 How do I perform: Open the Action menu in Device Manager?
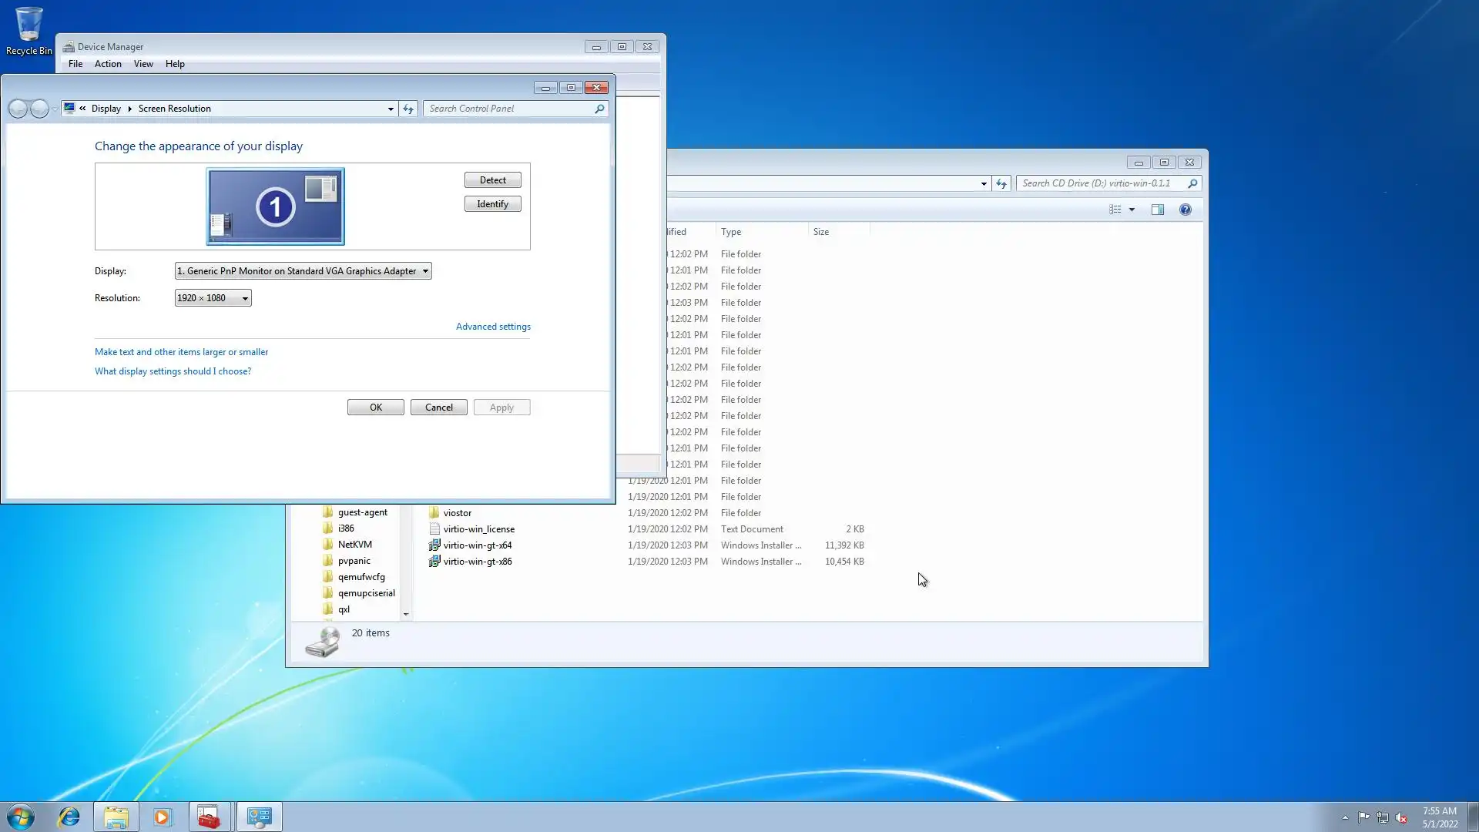108,64
